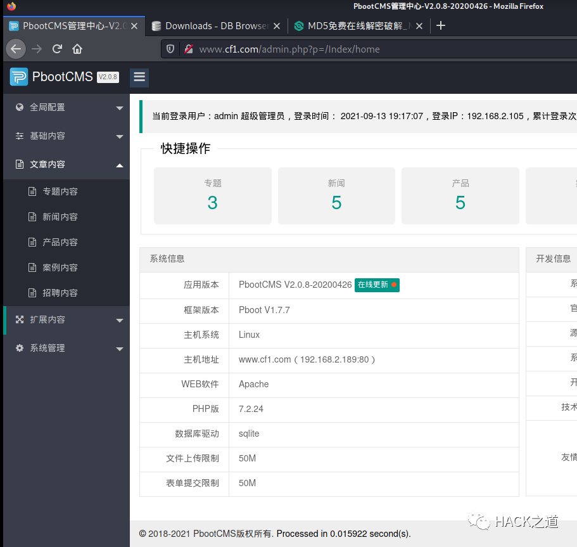
Task: Close the Downloads - DB Browser tab
Action: (x=277, y=26)
